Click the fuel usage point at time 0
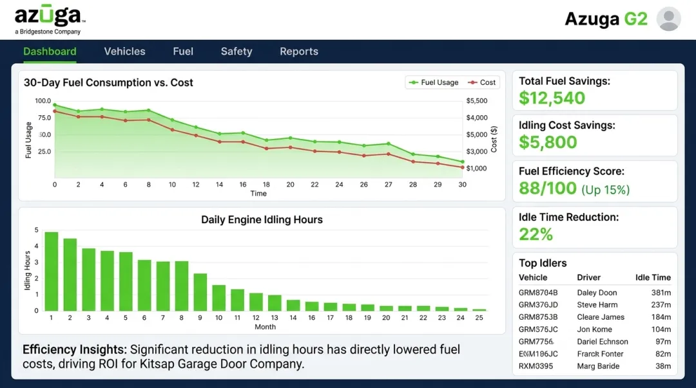 click(x=55, y=105)
